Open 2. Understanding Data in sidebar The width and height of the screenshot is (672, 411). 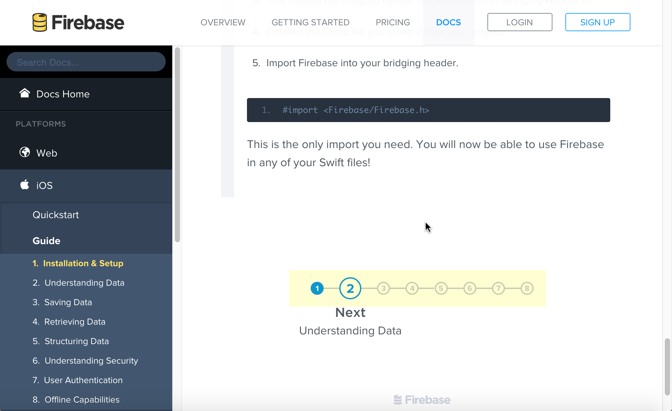pos(78,283)
